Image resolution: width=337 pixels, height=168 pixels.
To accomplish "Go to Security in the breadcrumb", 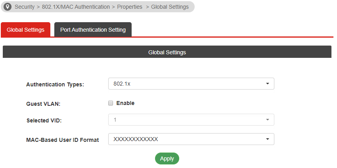I will point(25,7).
